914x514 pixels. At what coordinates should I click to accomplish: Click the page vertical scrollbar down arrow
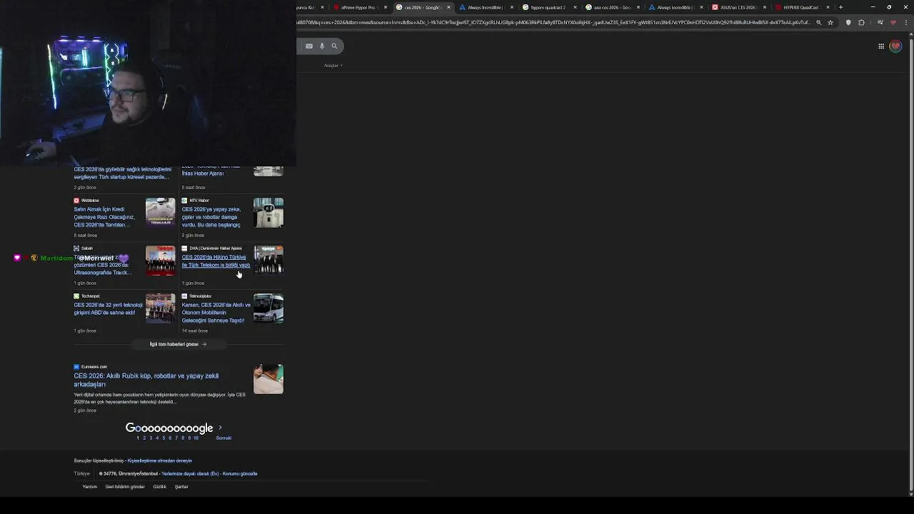(910, 493)
